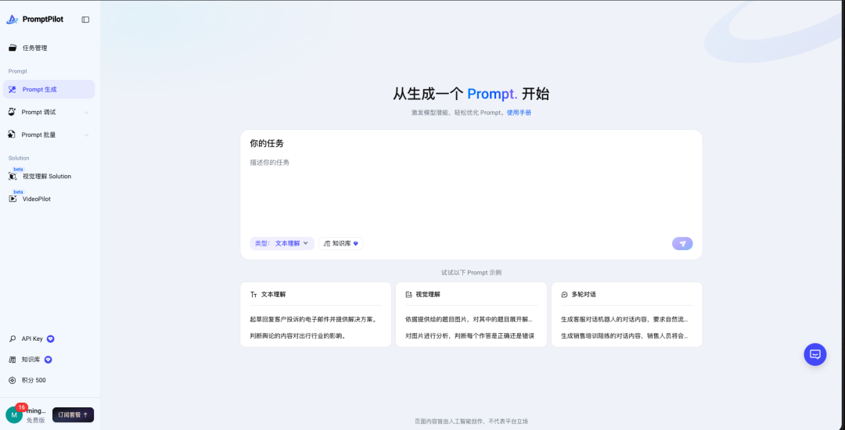Screen dimensions: 845x430
Task: Select example 生成销售培训陪练的对话内容
Action: click(x=624, y=336)
